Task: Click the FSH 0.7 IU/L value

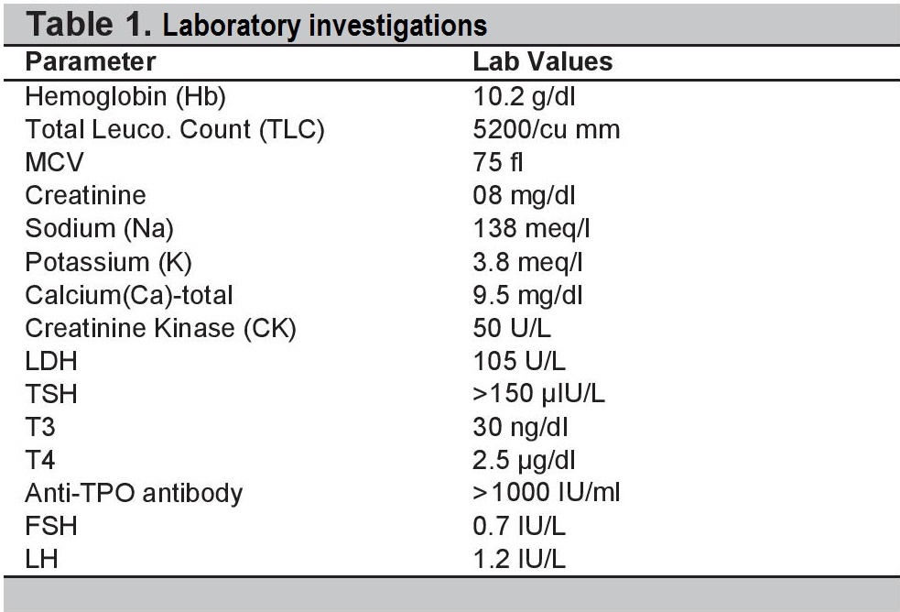Action: coord(519,527)
